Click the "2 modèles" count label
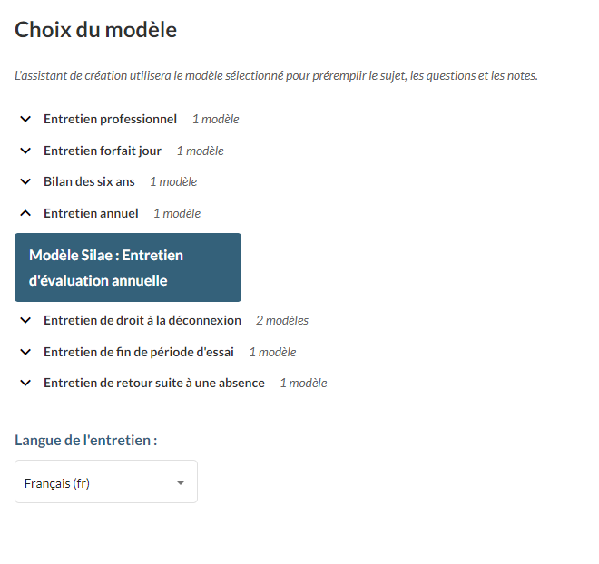The width and height of the screenshot is (599, 564). [x=281, y=320]
